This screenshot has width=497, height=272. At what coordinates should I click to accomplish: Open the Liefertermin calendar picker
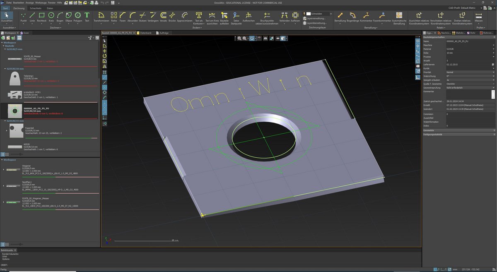tap(493, 65)
